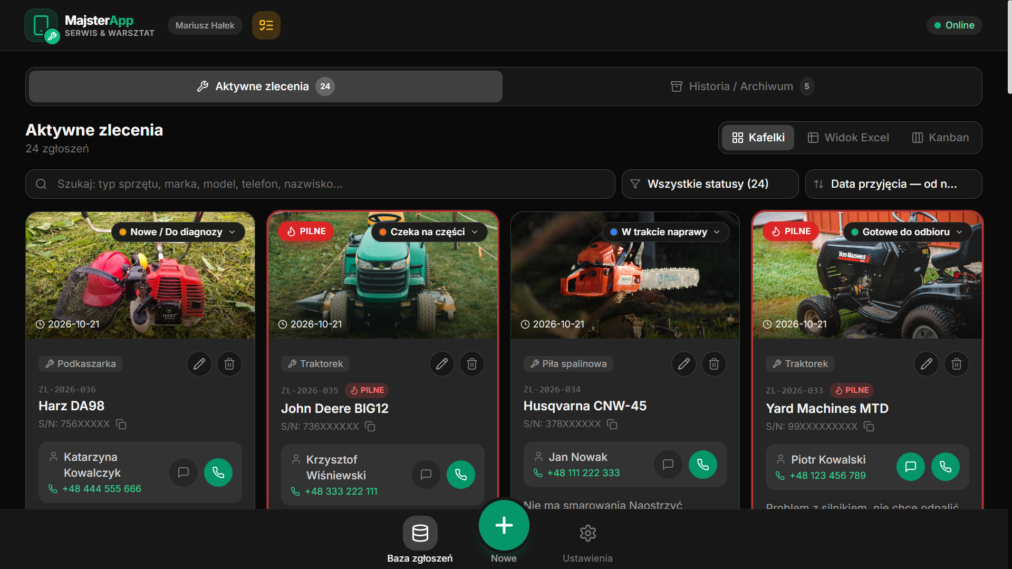Click phone number +48 111 222 333
1012x569 pixels.
click(583, 473)
